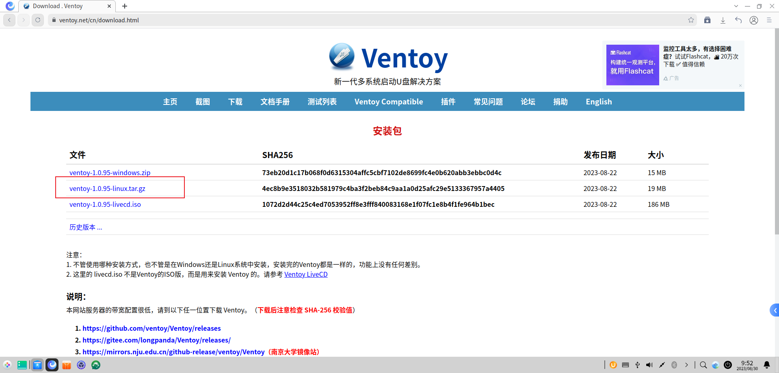Click the browser profile icon
The width and height of the screenshot is (779, 373).
pos(754,20)
